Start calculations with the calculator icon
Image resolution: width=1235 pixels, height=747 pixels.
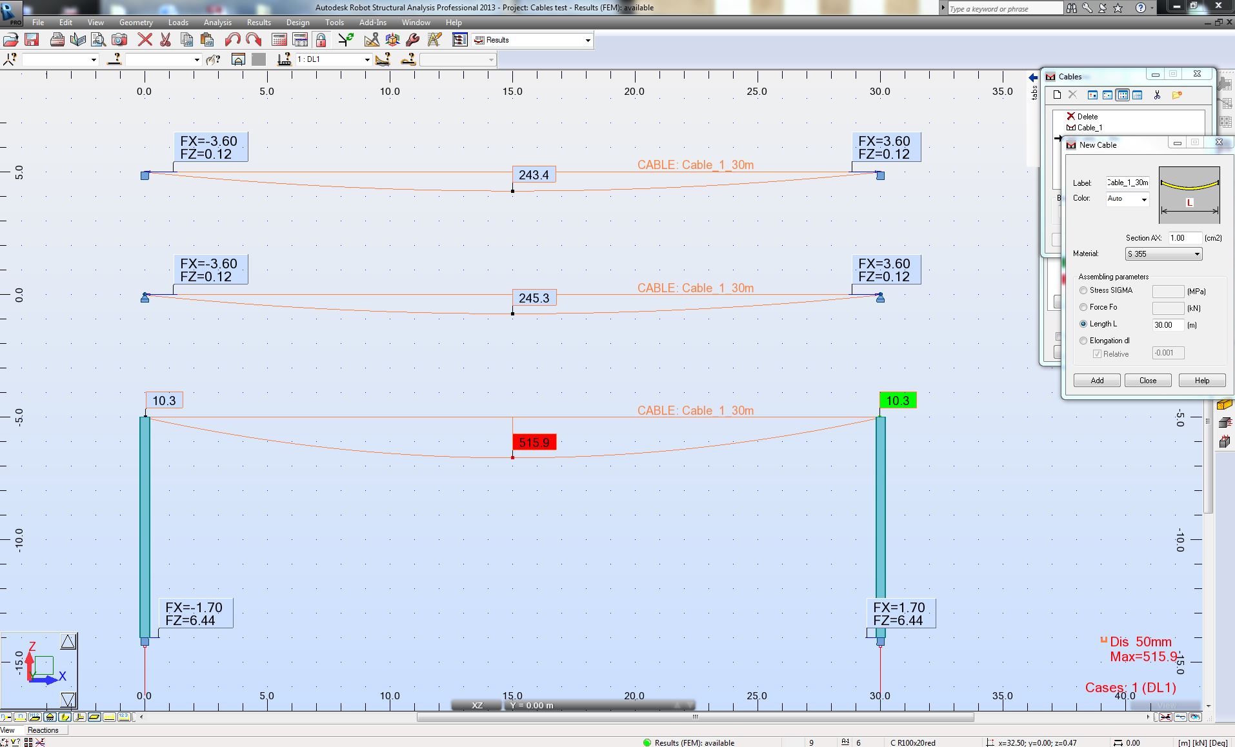coord(279,40)
